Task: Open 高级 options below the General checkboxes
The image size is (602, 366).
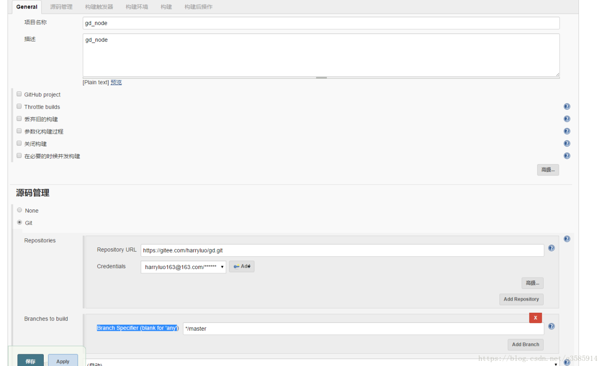Action: (x=548, y=170)
